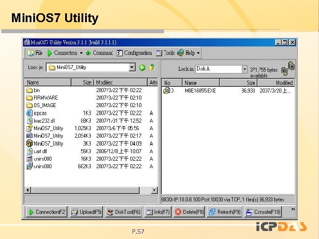Open the Tools menu
Image resolution: width=319 pixels, height=239 pixels.
(165, 53)
